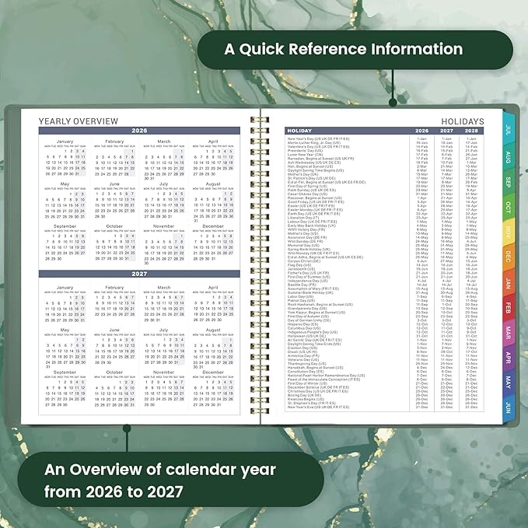Open the JAN month tab
Screen dimensions: 528x528
point(508,284)
